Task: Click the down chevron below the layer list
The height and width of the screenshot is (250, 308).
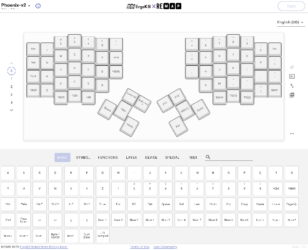Action: click(11, 110)
